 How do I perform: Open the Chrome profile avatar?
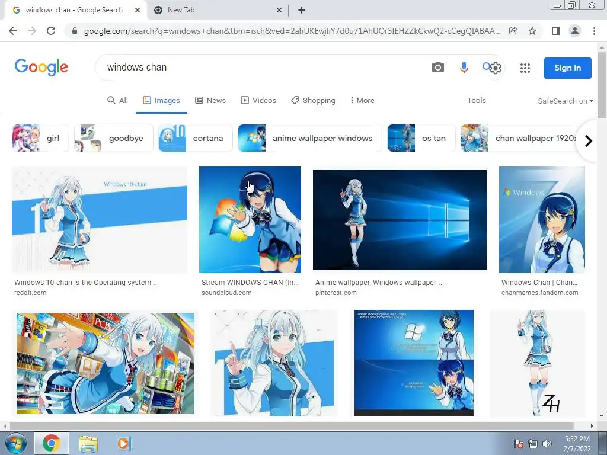575,31
